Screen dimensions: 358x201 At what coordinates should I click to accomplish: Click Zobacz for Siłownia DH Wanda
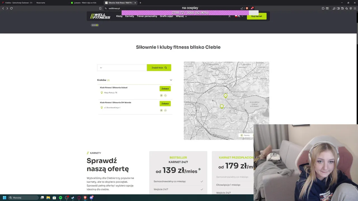tap(165, 104)
